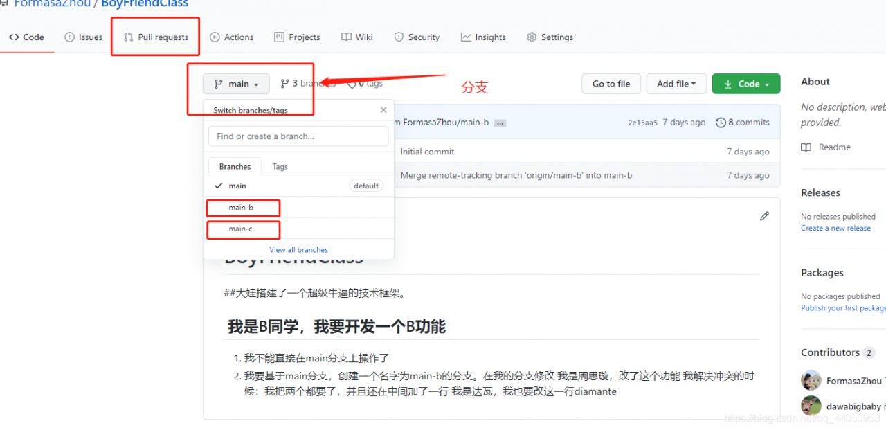Click the Insights graph icon
Viewport: 886px width, 430px height.
[466, 37]
